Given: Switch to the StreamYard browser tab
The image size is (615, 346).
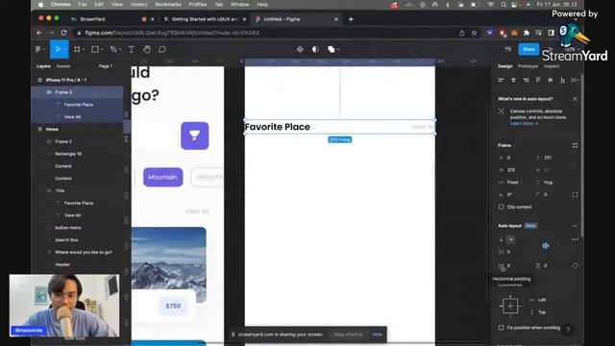Looking at the screenshot, I should [111, 19].
